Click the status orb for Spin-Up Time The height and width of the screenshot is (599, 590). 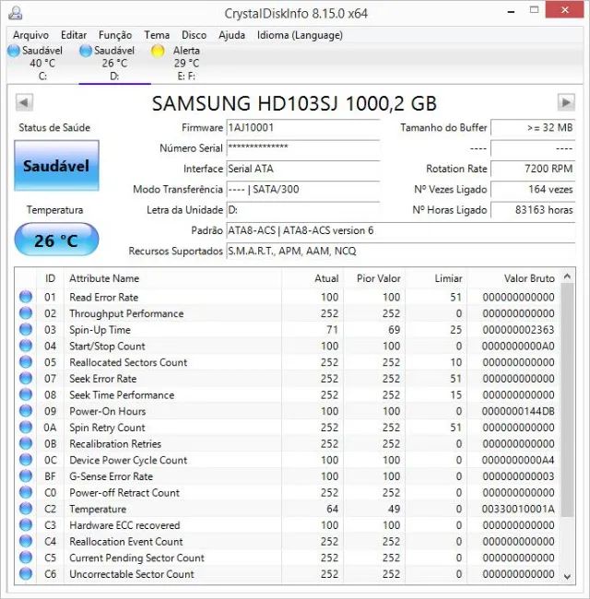pos(26,329)
